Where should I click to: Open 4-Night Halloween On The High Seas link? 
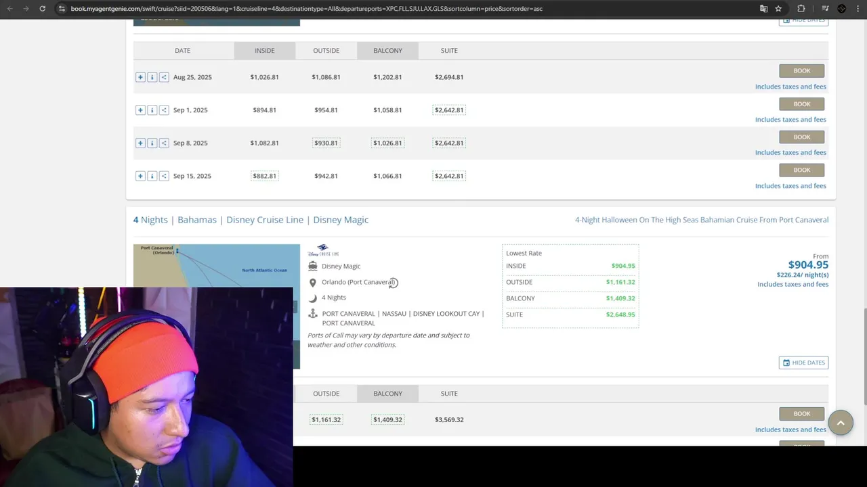[702, 220]
